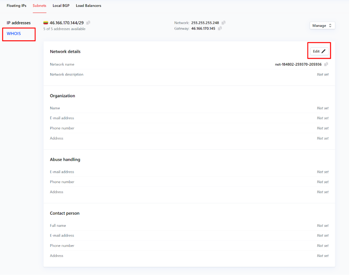Click the Contact person Address 'Not set' value
The width and height of the screenshot is (352, 275).
322,256
